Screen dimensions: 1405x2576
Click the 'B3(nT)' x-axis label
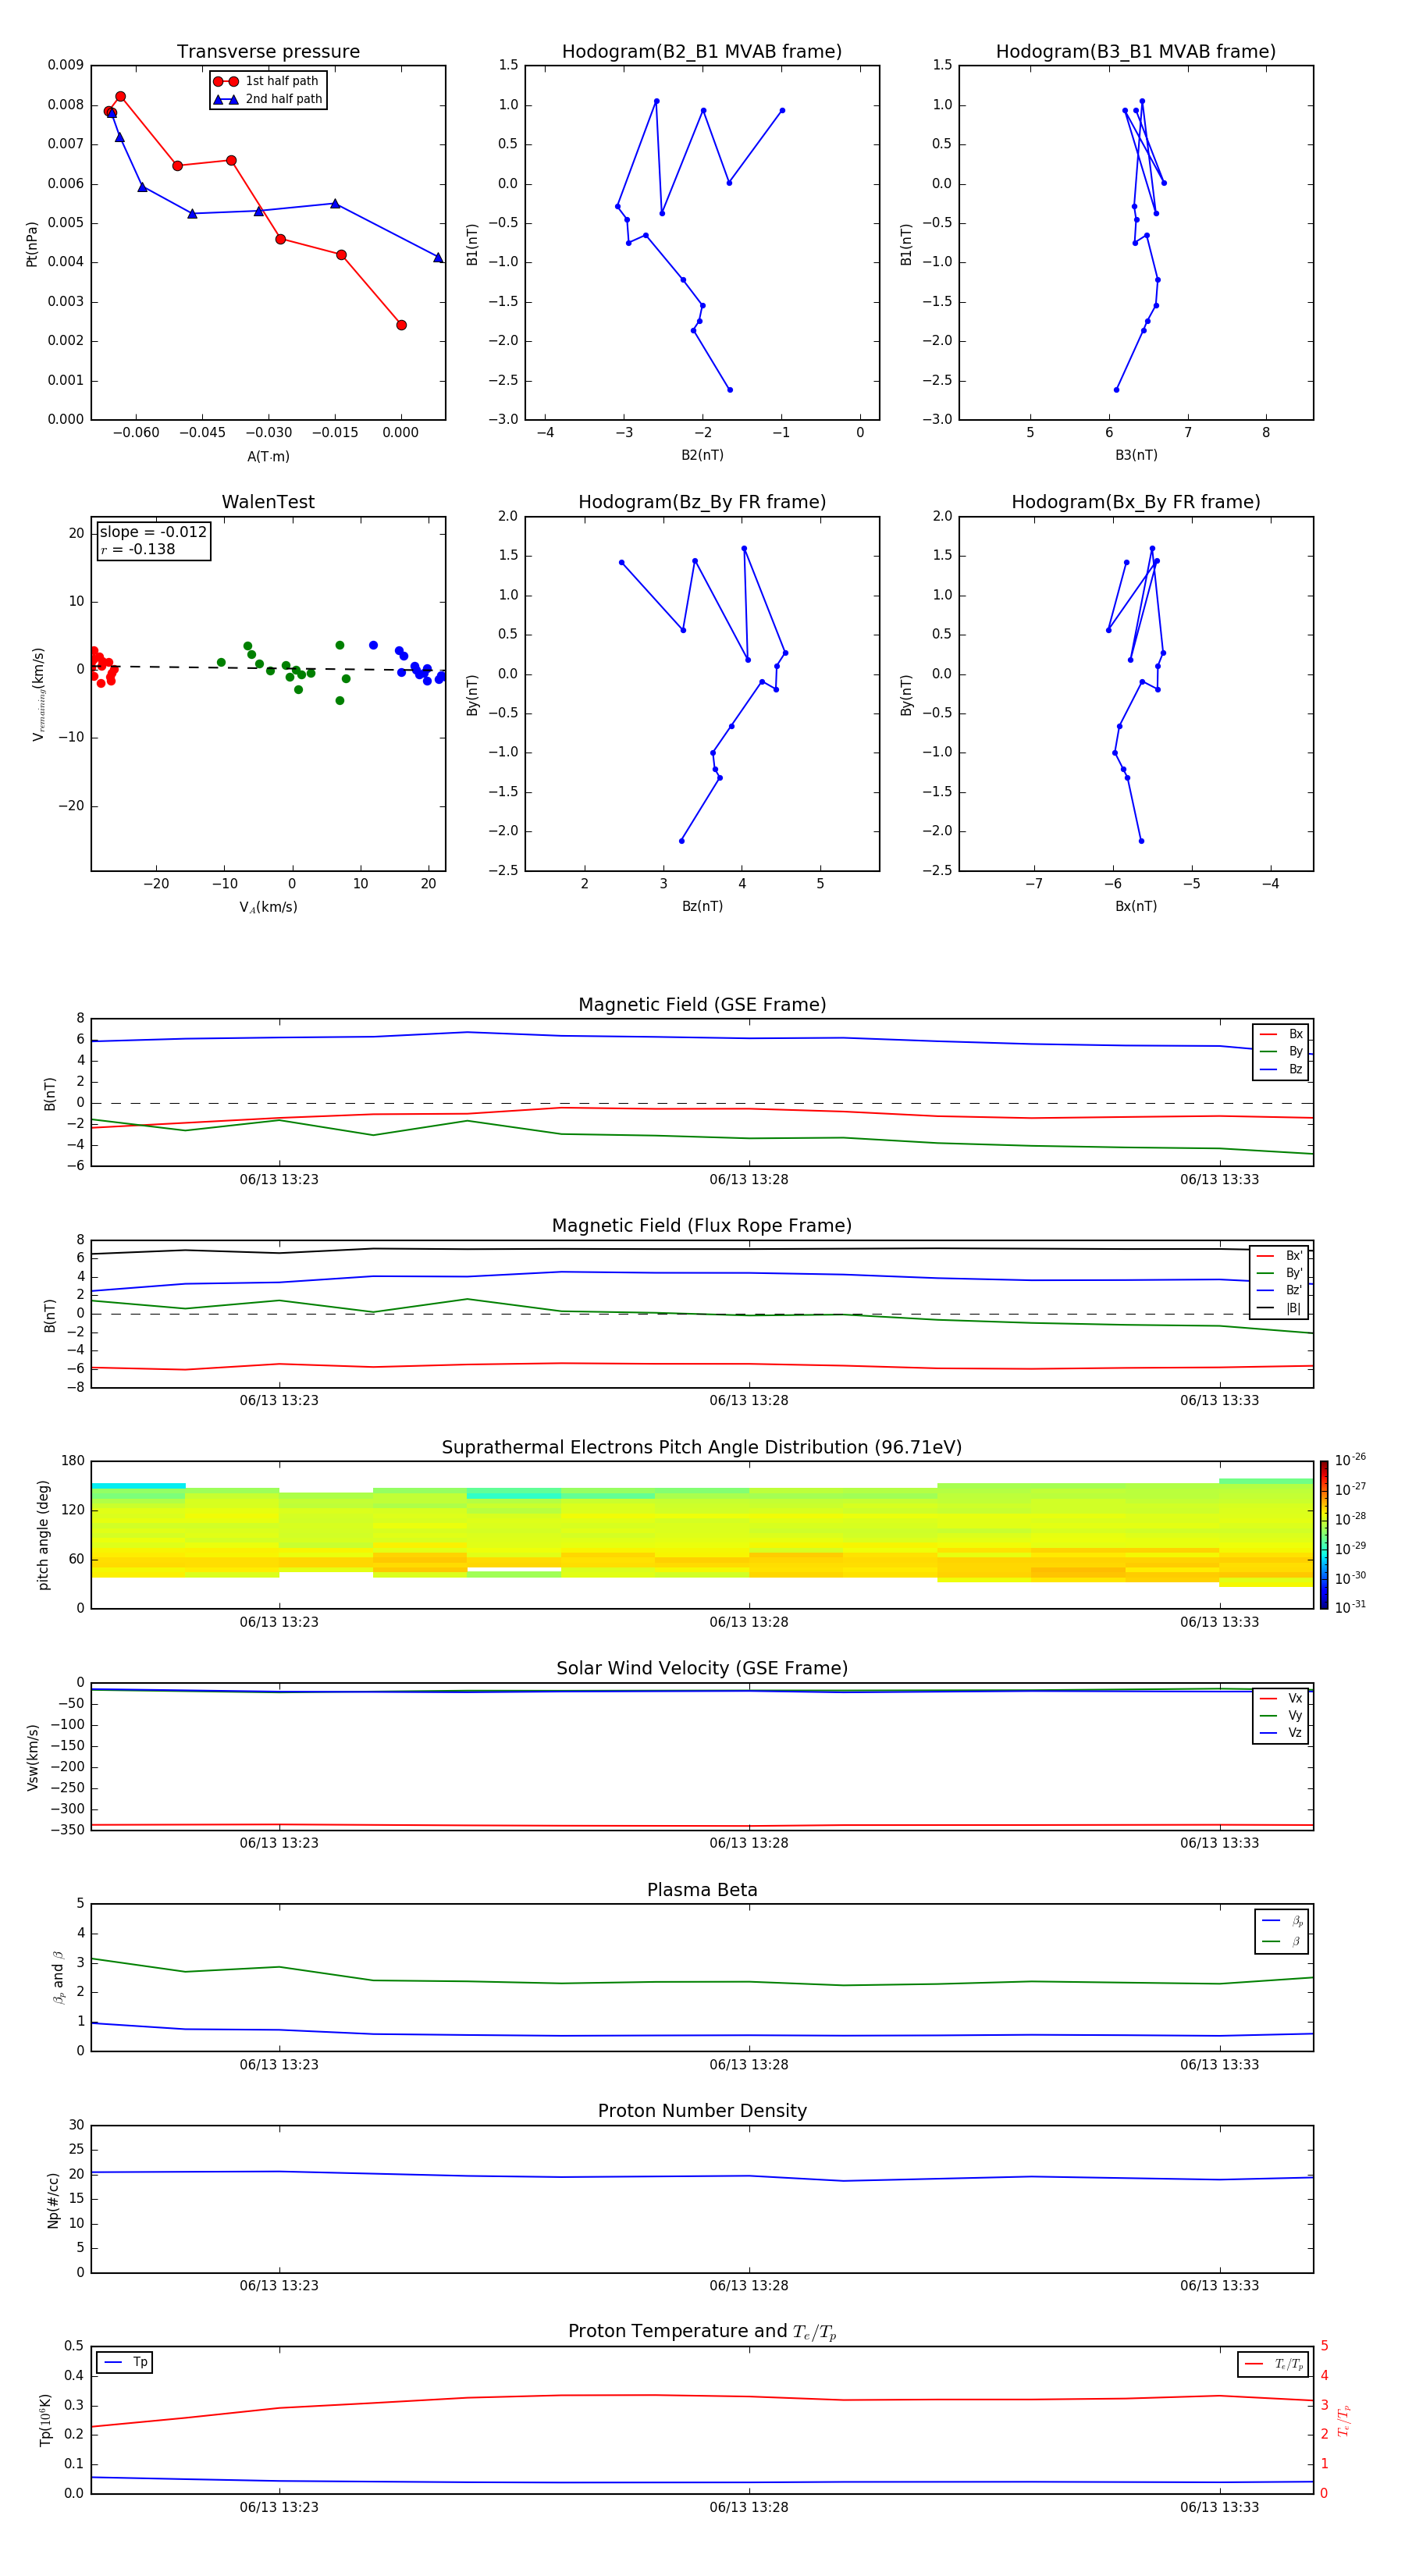(1136, 456)
